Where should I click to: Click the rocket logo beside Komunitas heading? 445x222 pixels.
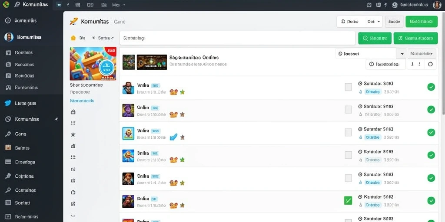click(x=73, y=22)
